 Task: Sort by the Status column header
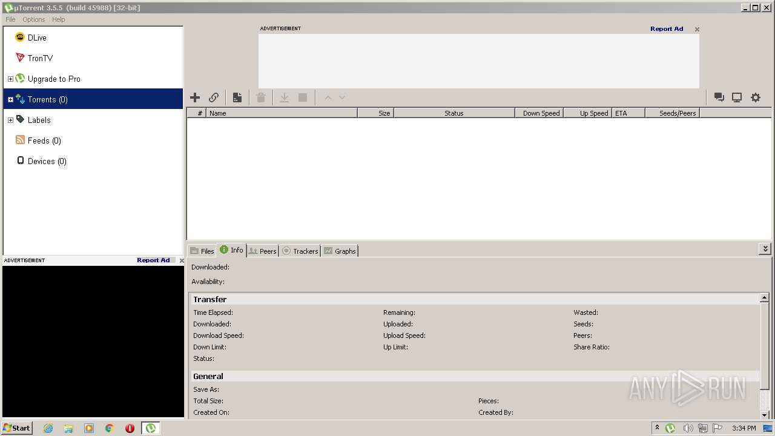coord(454,113)
